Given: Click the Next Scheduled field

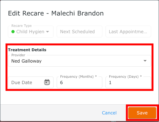Looking at the screenshot, I should coord(79,32).
